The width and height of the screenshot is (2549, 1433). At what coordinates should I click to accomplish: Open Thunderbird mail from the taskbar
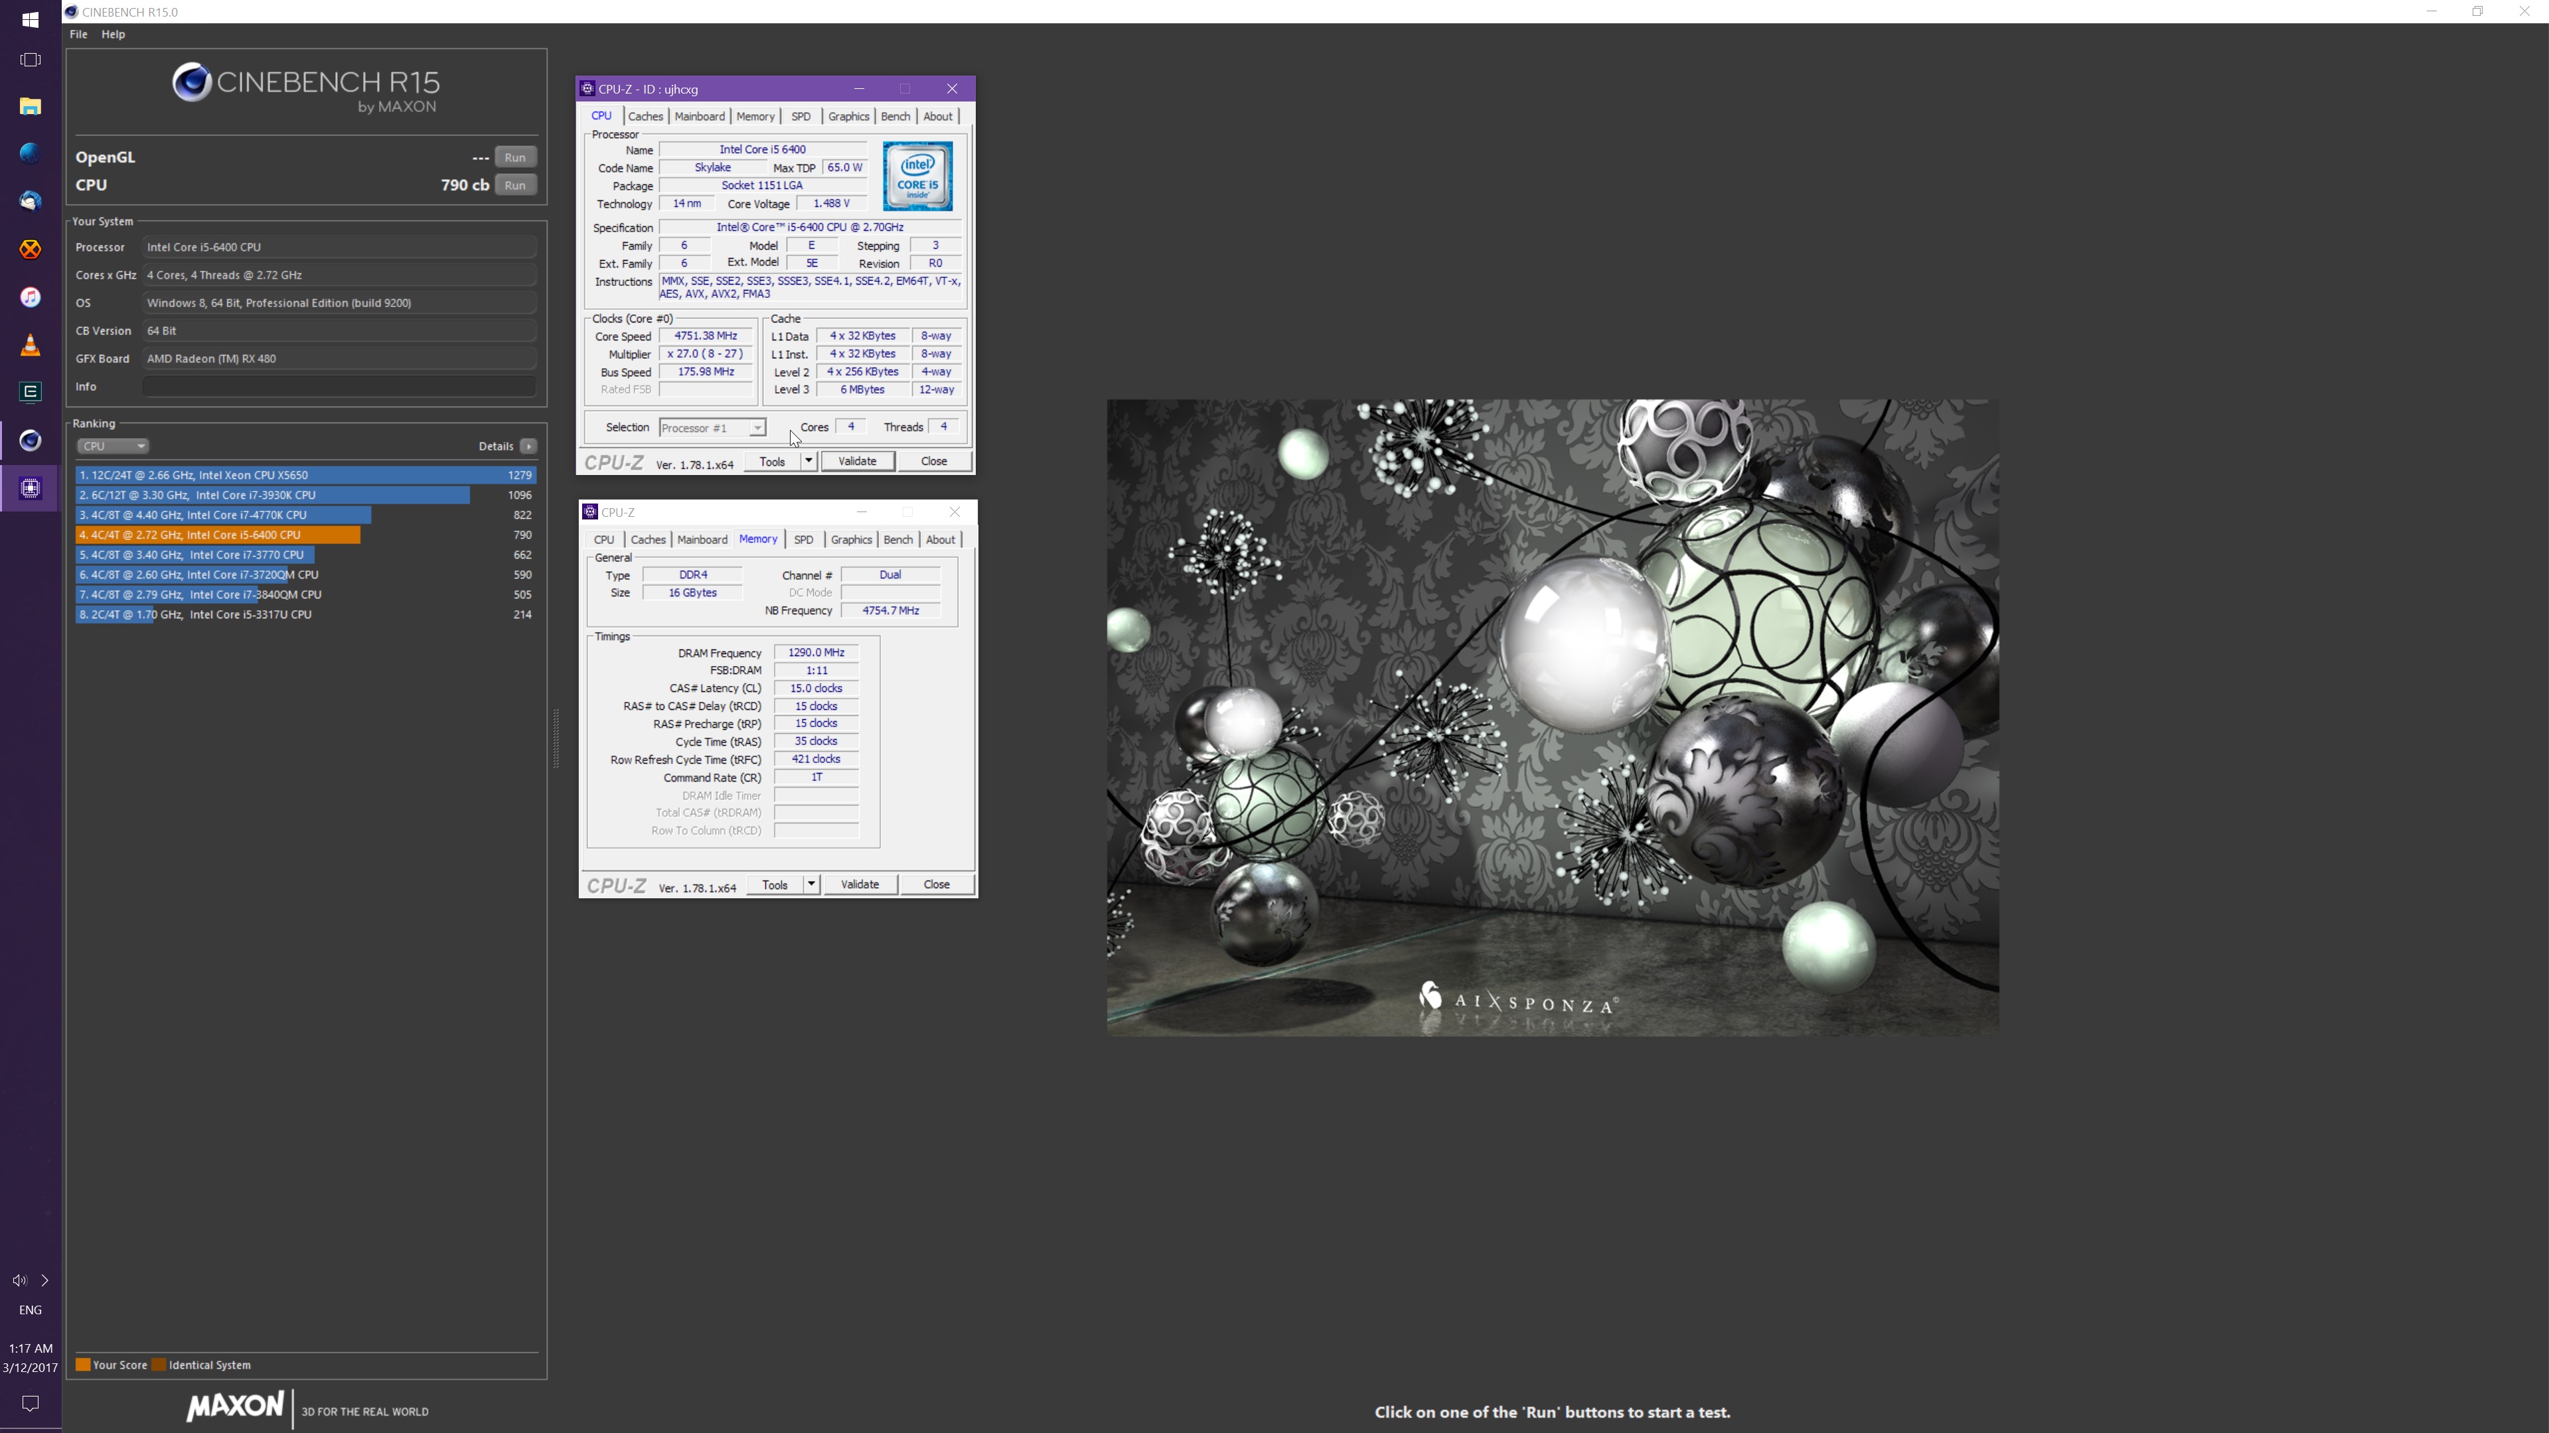point(31,201)
